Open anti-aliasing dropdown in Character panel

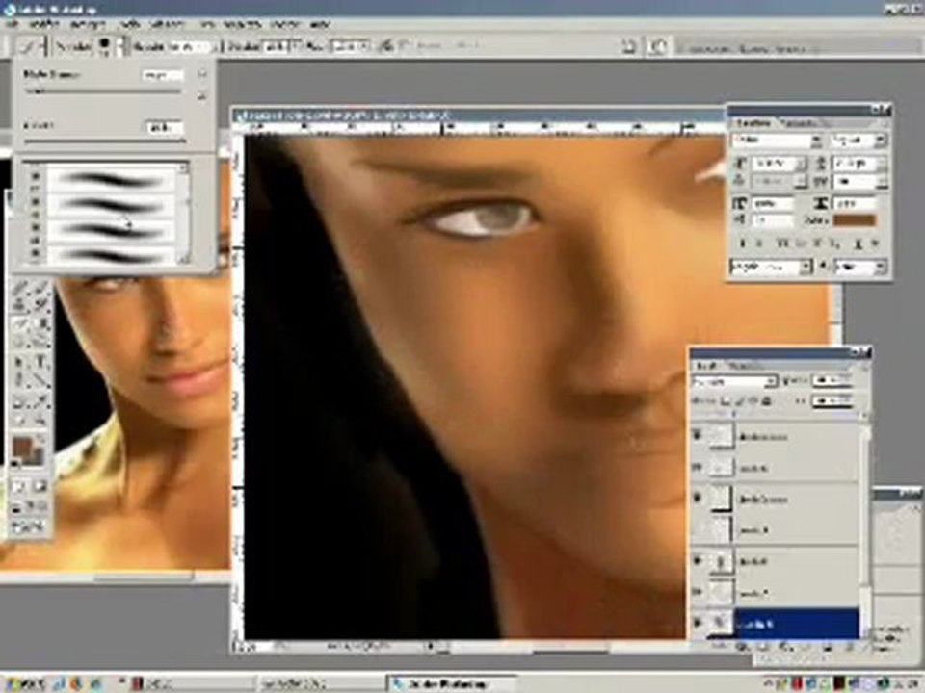pyautogui.click(x=880, y=267)
